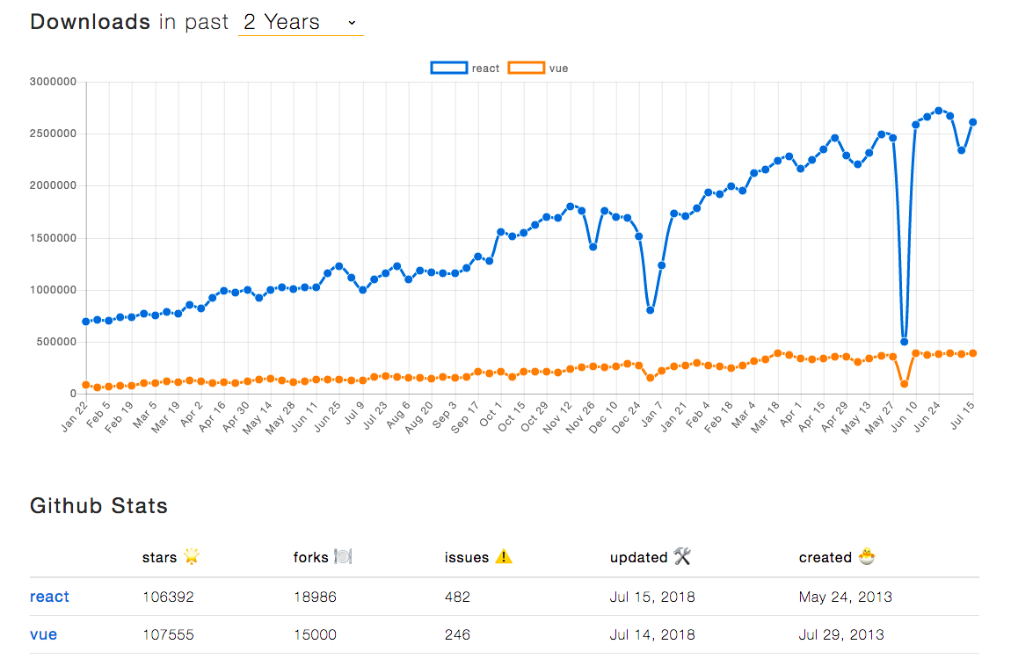Click the last vue data point at Jul 15
Screen dimensions: 1011x666
click(x=973, y=353)
